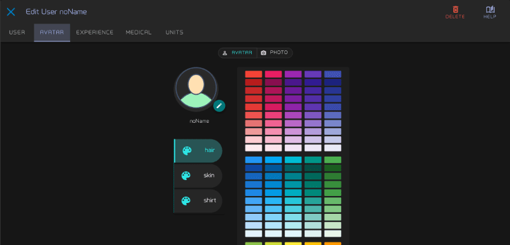Click the pencil edit icon on avatar

tap(219, 106)
